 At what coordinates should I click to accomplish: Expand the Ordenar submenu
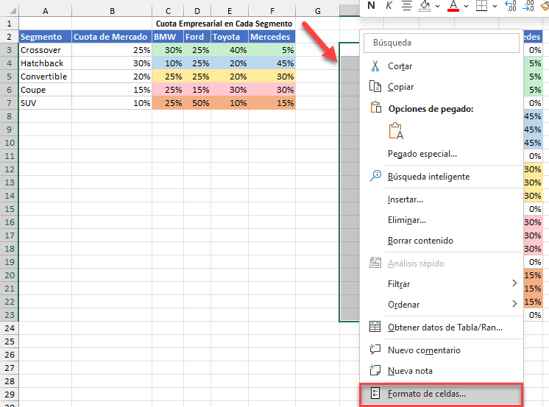coord(441,305)
